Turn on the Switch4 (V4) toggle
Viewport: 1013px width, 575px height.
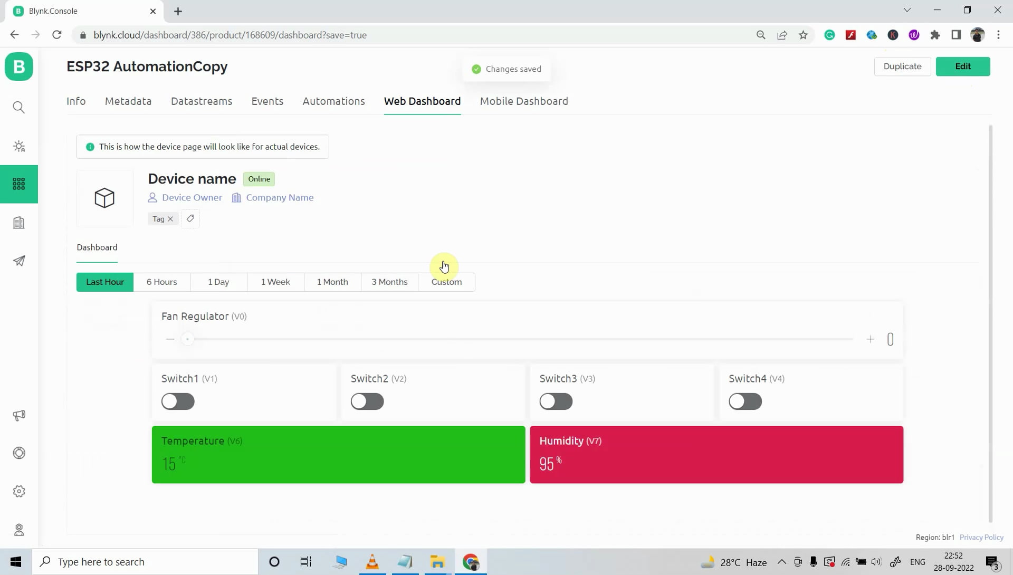point(745,401)
